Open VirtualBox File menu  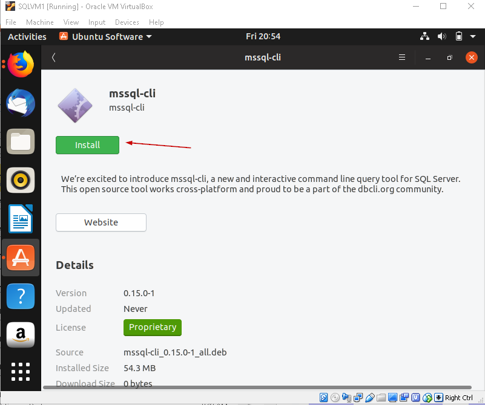click(x=11, y=22)
